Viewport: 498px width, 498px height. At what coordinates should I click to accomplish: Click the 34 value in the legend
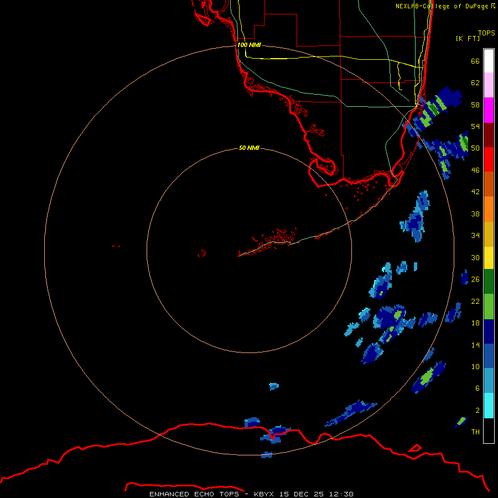475,235
